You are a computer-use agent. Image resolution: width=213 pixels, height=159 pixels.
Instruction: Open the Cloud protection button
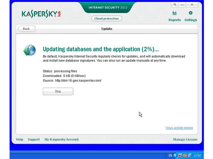(106, 18)
